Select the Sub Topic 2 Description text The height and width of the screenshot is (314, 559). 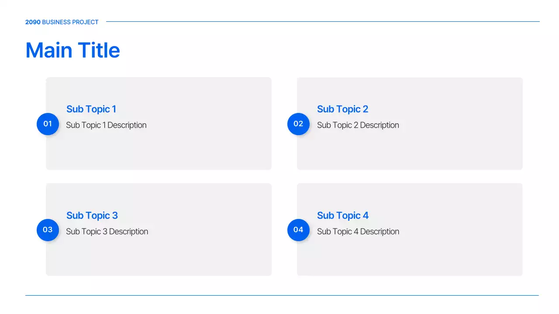pos(358,125)
